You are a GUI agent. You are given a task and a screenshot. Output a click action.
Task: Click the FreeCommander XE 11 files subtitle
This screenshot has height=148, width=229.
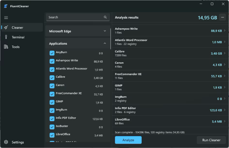119,78
